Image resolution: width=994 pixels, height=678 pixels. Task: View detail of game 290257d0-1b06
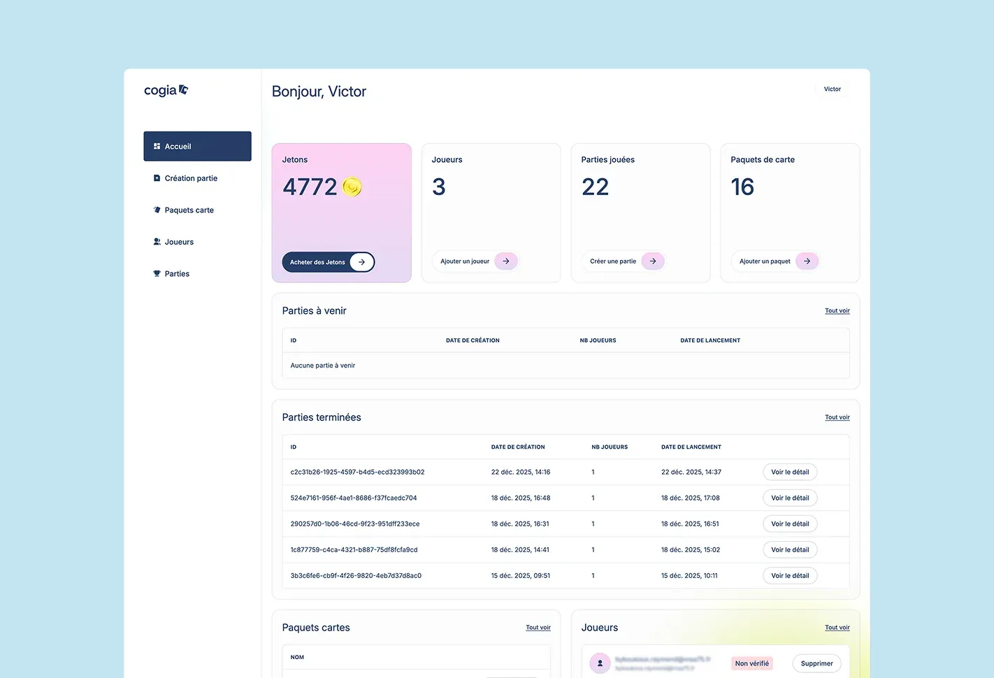click(790, 524)
